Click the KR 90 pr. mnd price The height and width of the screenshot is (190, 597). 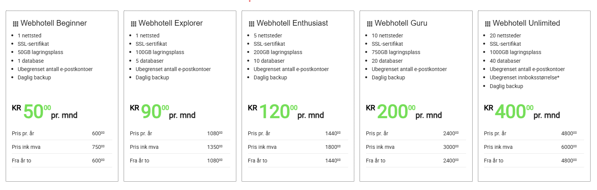(x=163, y=112)
